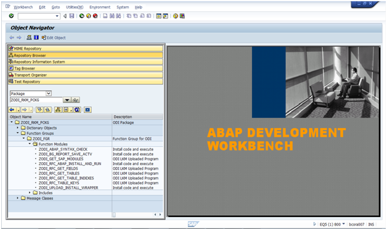The width and height of the screenshot is (387, 230).
Task: Click the Create New Session icon
Action: point(159,16)
